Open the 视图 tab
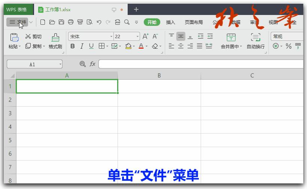The image size is (307, 189). pos(273,22)
